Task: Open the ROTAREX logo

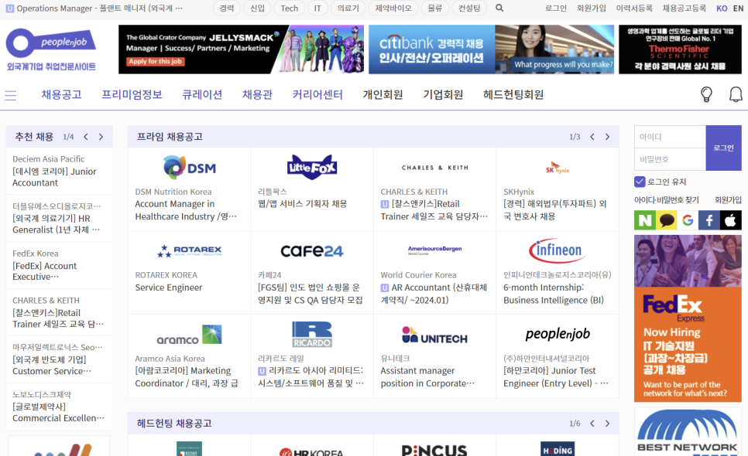Action: (190, 251)
